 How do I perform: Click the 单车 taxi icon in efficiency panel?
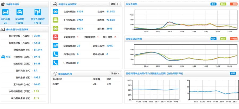(3, 57)
